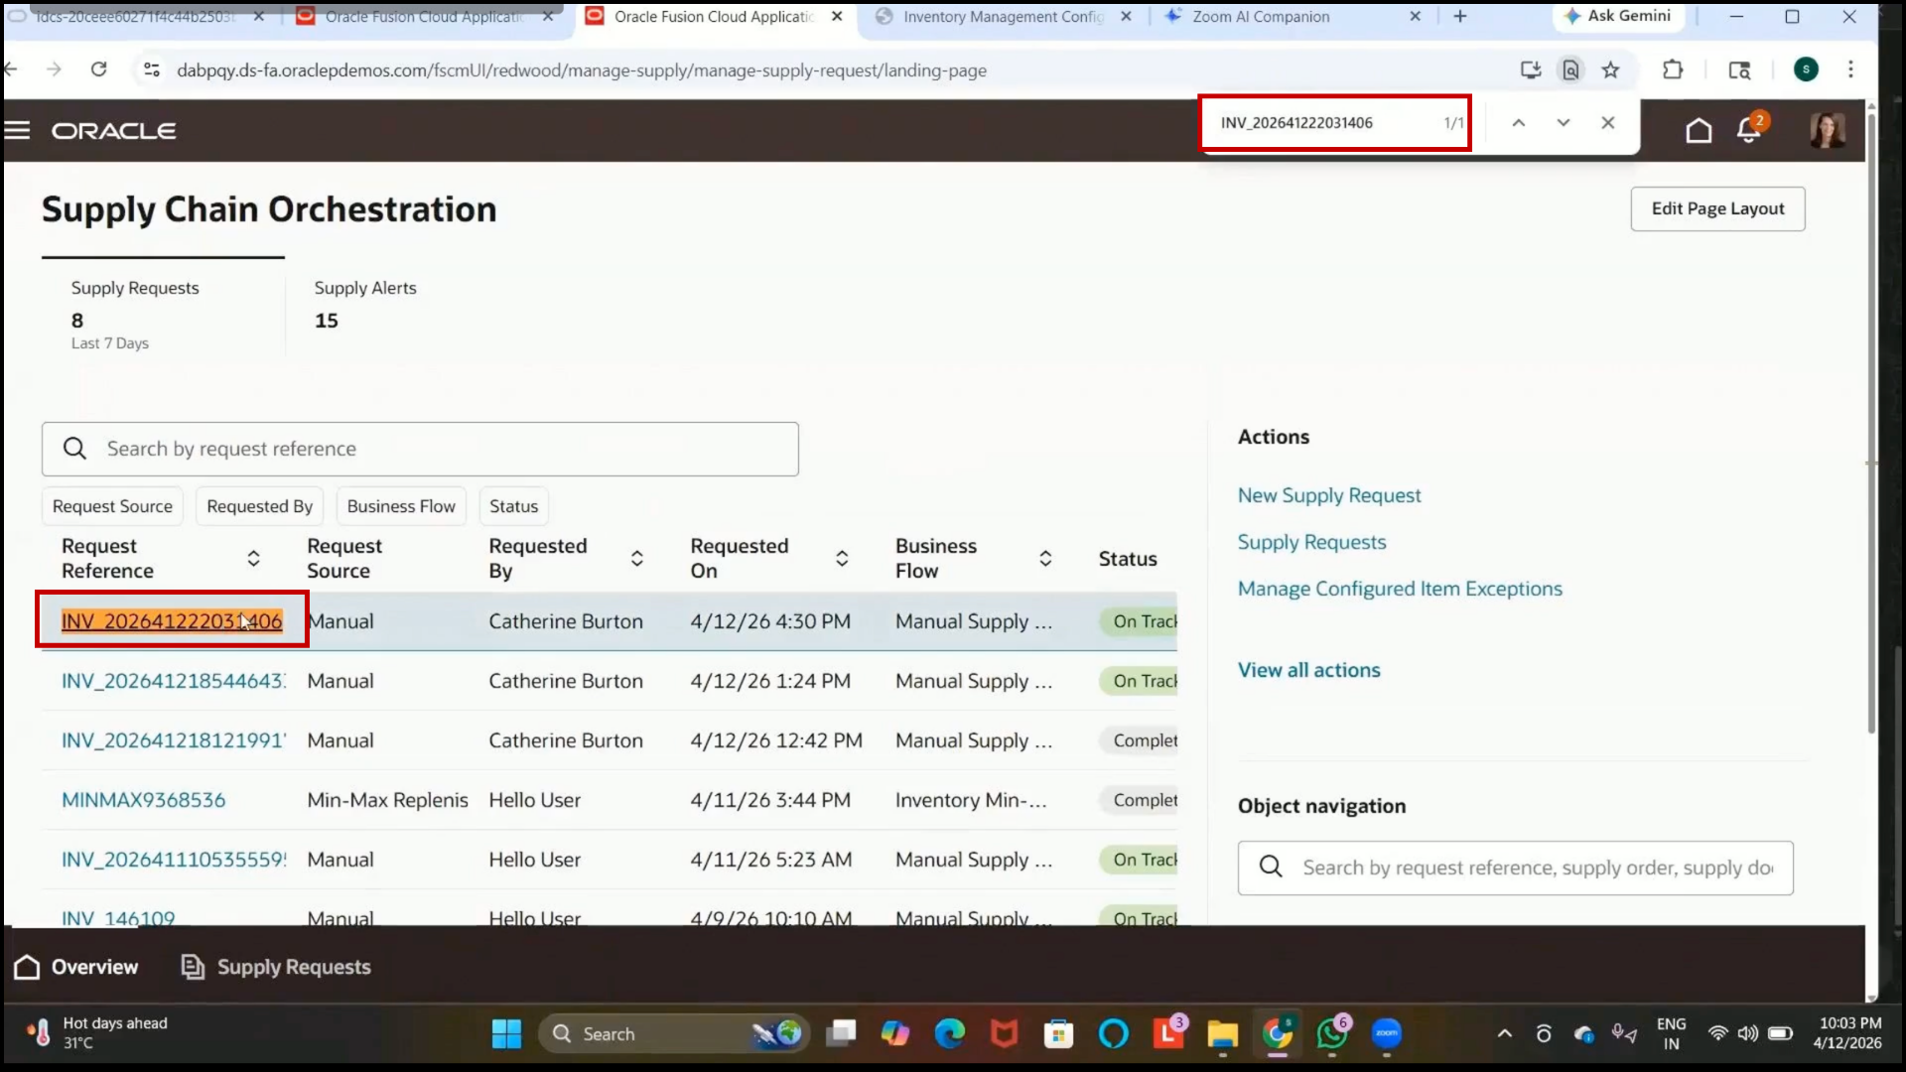
Task: Open the Requested By filter chip
Action: (x=259, y=506)
